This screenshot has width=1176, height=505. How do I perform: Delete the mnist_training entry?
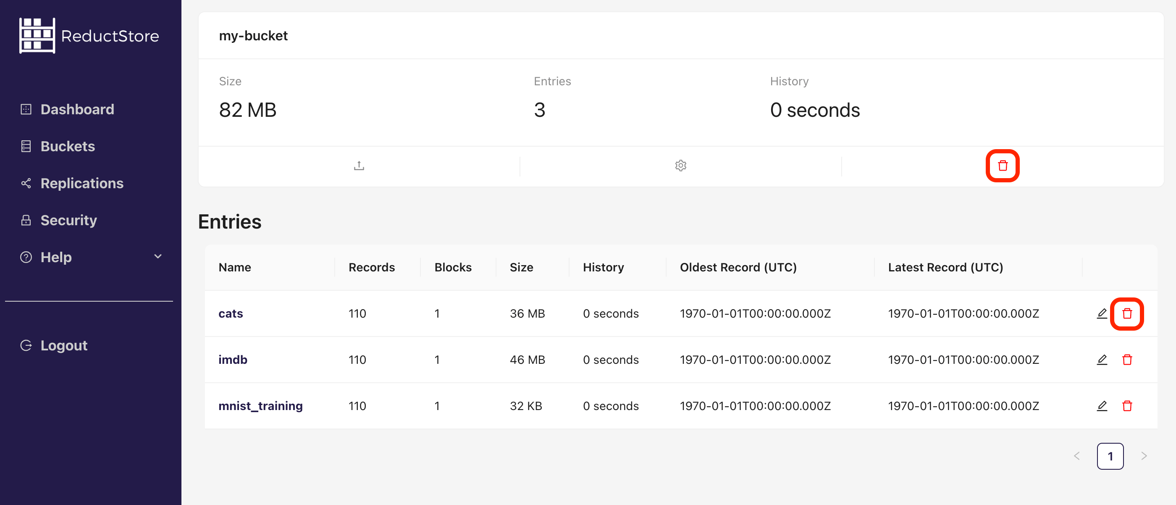point(1128,405)
